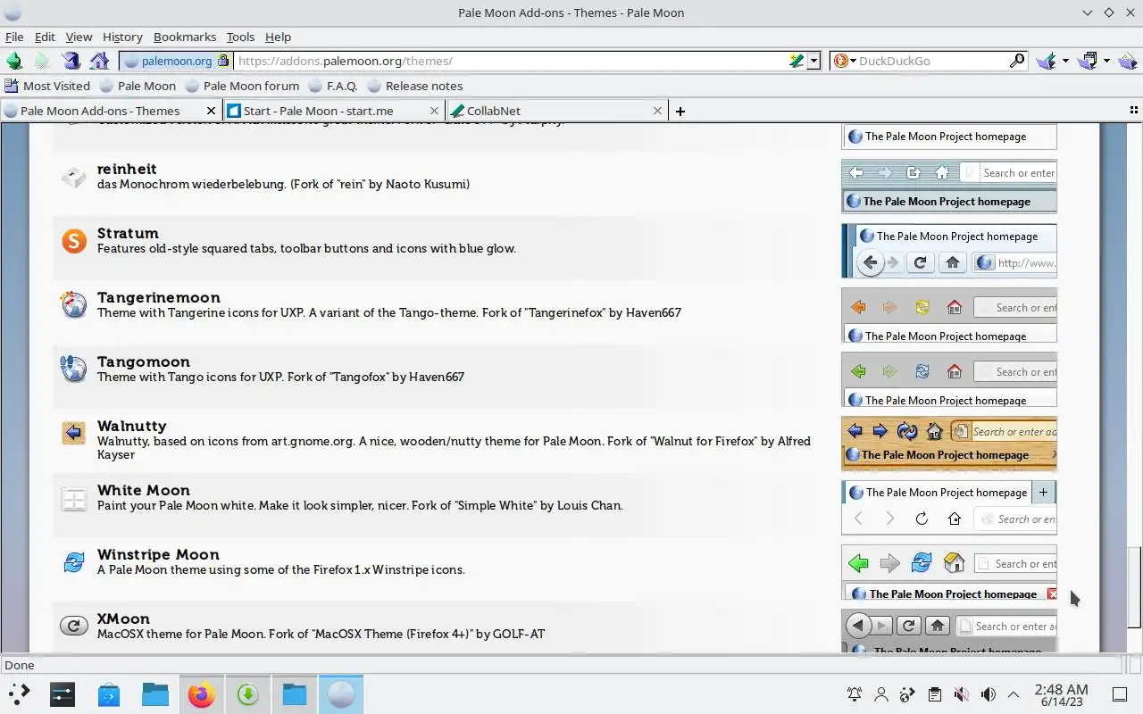Open the Walnutty theme title
Image resolution: width=1143 pixels, height=714 pixels.
point(132,426)
